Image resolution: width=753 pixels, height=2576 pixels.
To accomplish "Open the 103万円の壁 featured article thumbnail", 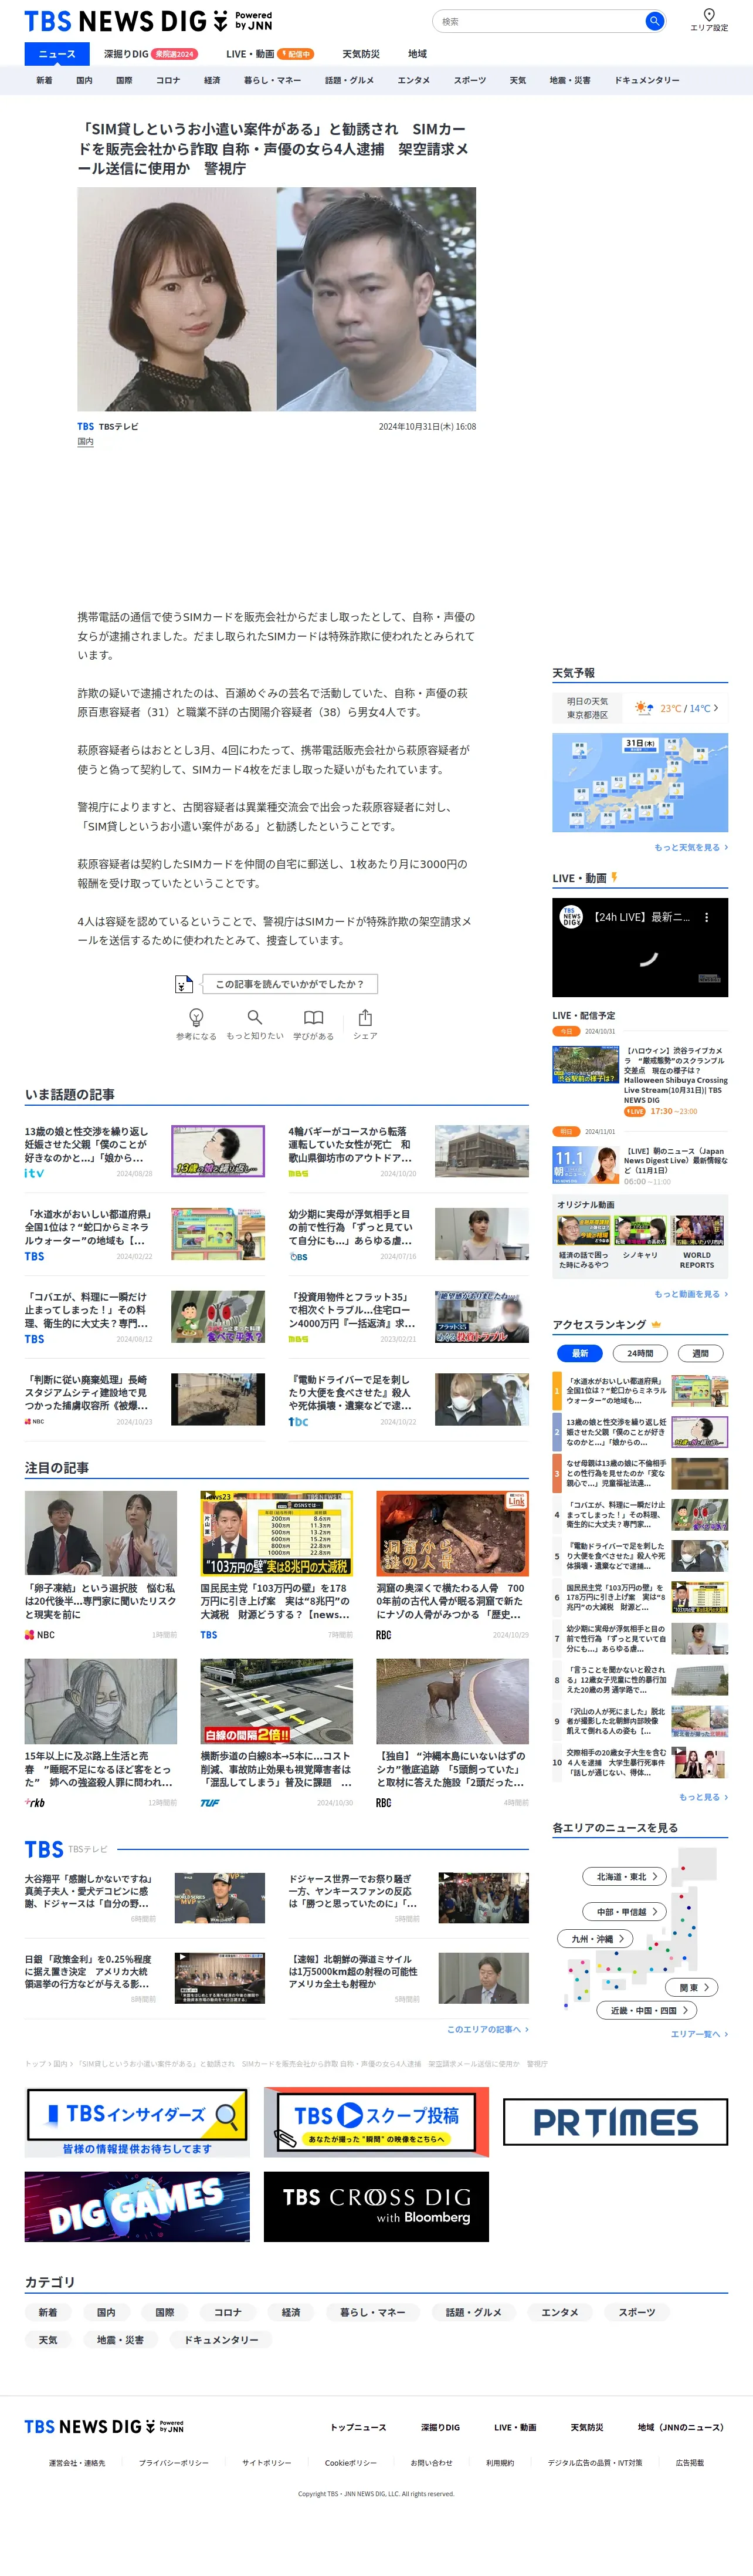I will (x=277, y=1533).
